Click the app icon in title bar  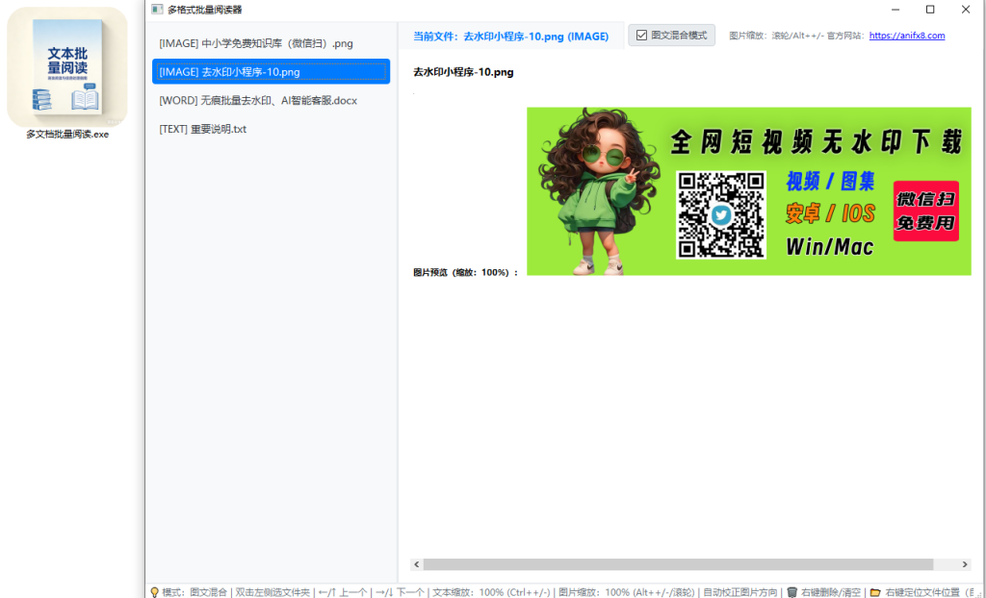[157, 10]
